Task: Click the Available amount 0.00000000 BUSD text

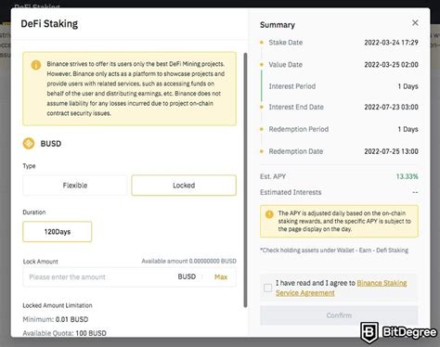Action: pos(188,262)
